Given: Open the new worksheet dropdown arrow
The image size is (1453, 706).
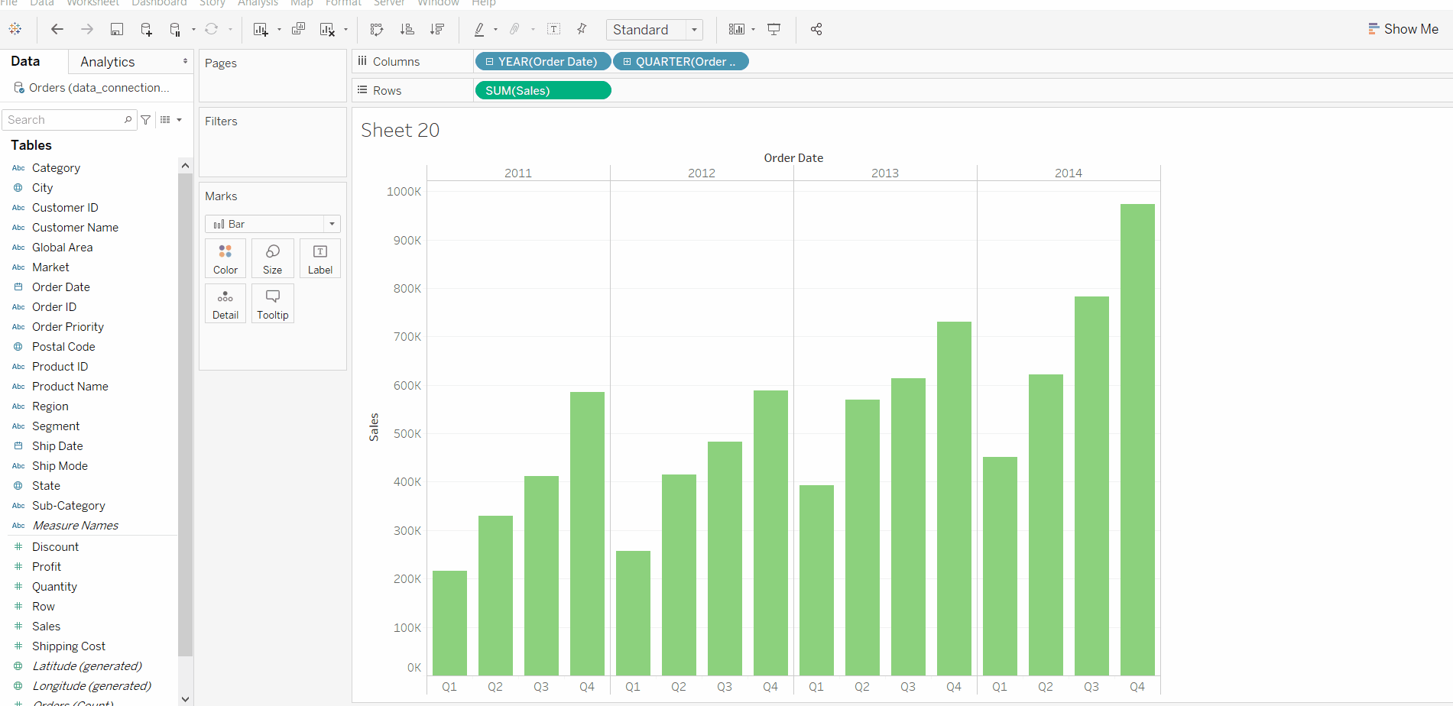Looking at the screenshot, I should pos(279,30).
